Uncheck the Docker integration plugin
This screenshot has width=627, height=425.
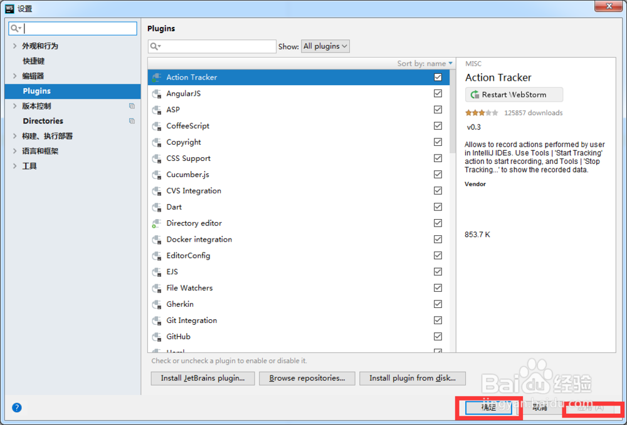438,240
